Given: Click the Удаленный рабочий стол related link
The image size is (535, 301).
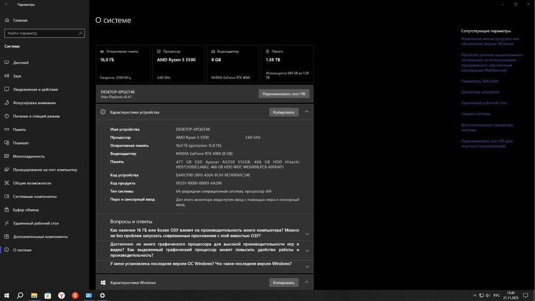Looking at the screenshot, I should (484, 103).
